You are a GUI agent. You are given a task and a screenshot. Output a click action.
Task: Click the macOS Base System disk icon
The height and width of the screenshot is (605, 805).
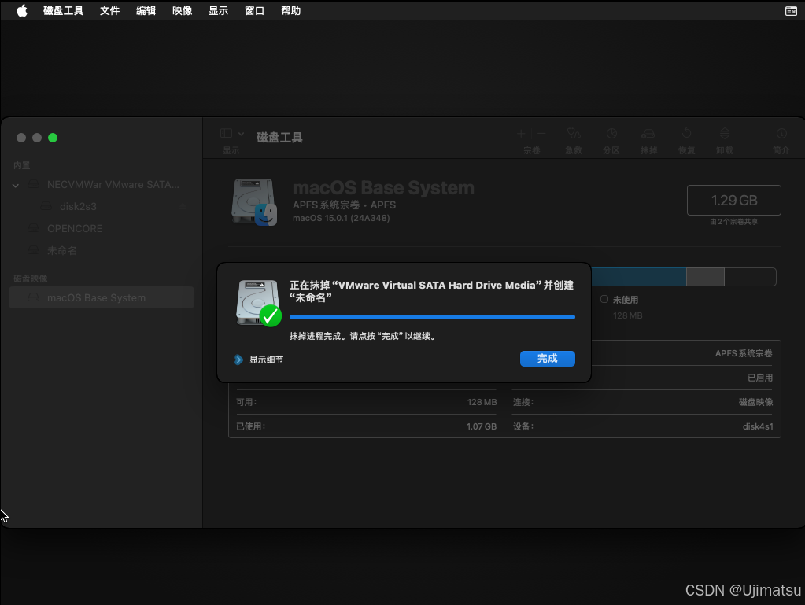254,201
